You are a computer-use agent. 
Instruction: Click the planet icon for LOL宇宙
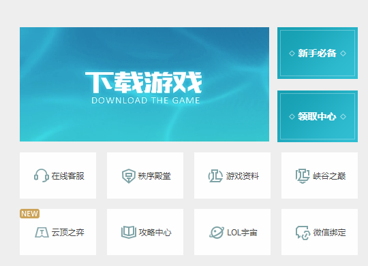217,233
